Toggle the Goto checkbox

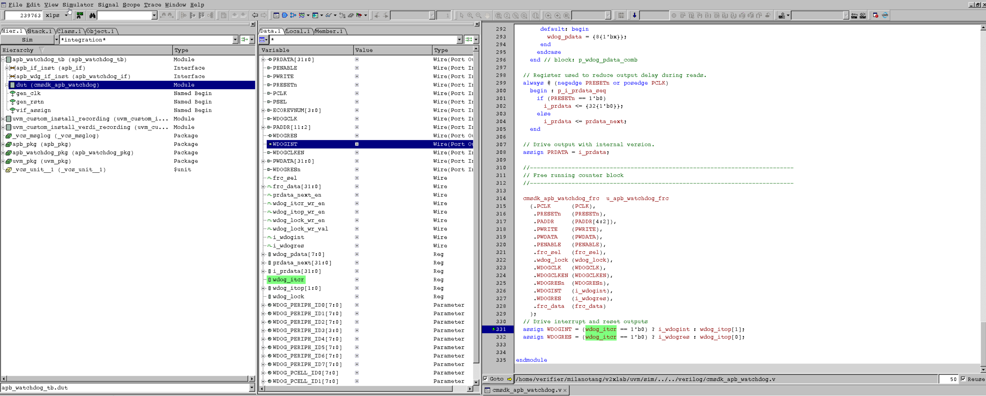pyautogui.click(x=485, y=379)
